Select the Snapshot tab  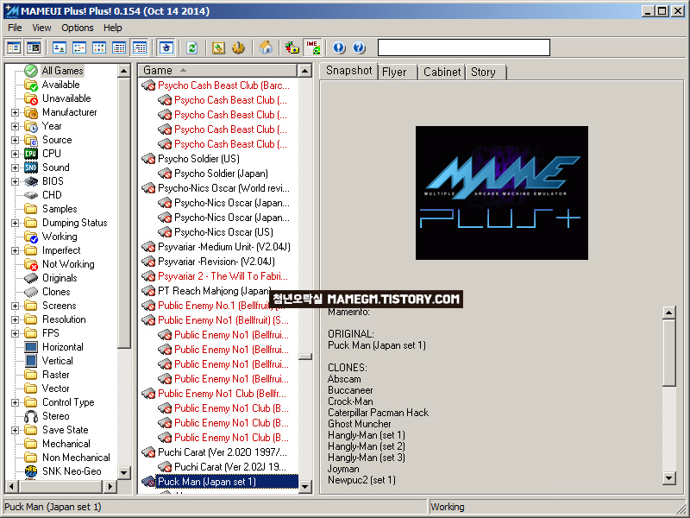point(349,71)
